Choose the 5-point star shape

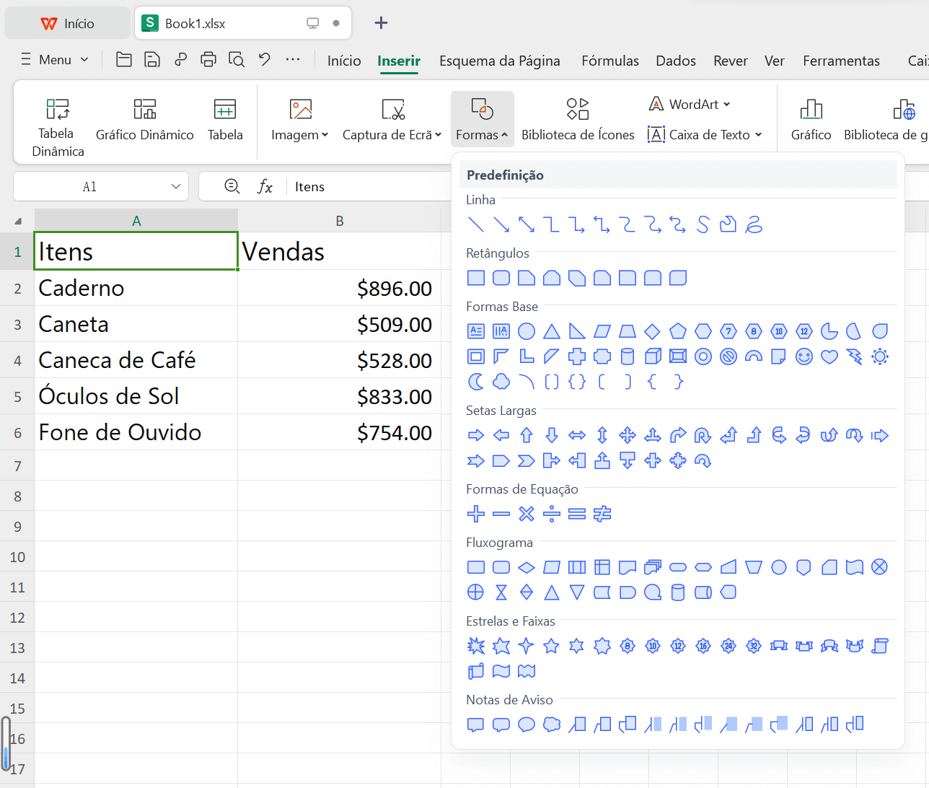tap(551, 646)
